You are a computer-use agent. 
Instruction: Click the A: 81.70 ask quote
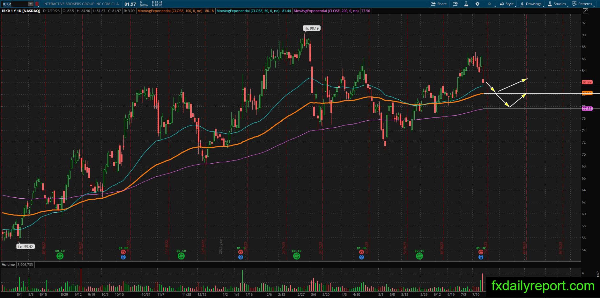(157, 5)
